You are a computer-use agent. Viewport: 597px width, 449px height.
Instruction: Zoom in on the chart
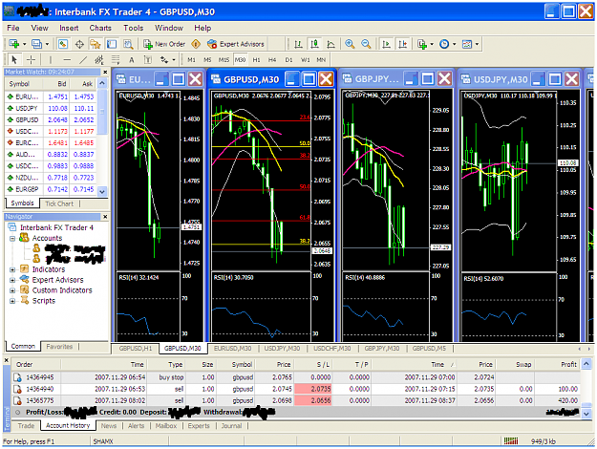tap(350, 44)
